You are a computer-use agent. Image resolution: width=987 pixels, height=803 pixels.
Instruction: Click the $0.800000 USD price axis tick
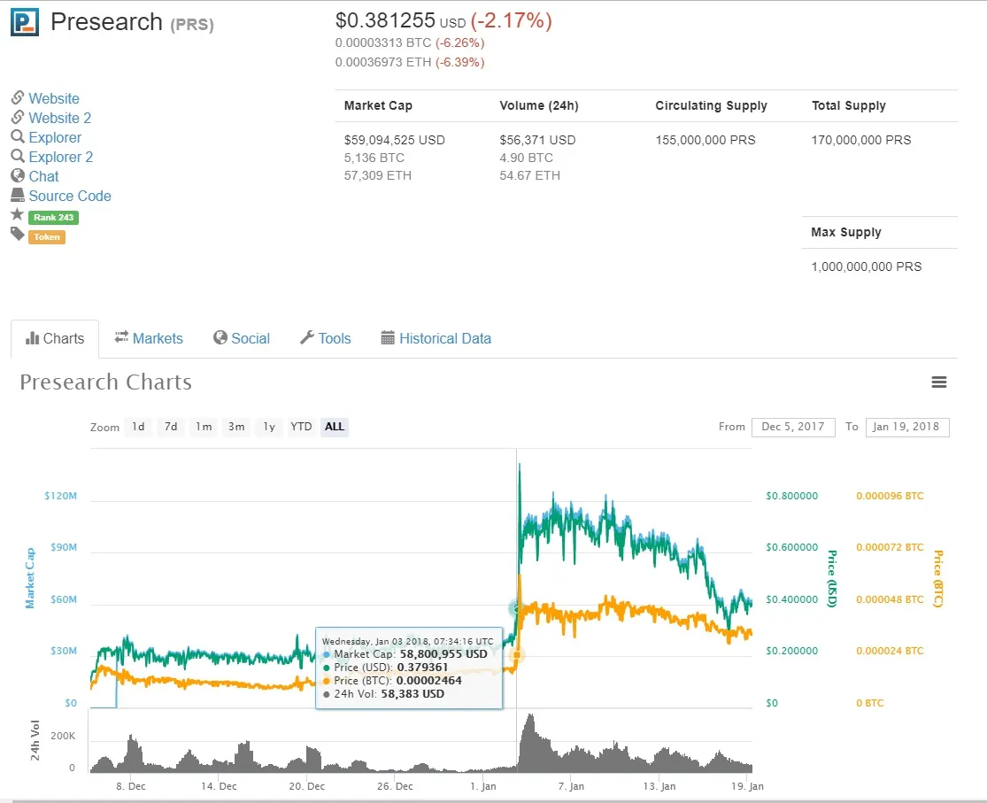pyautogui.click(x=792, y=496)
